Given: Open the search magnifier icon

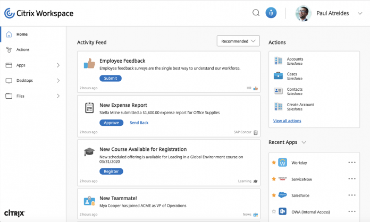Looking at the screenshot, I should 256,13.
